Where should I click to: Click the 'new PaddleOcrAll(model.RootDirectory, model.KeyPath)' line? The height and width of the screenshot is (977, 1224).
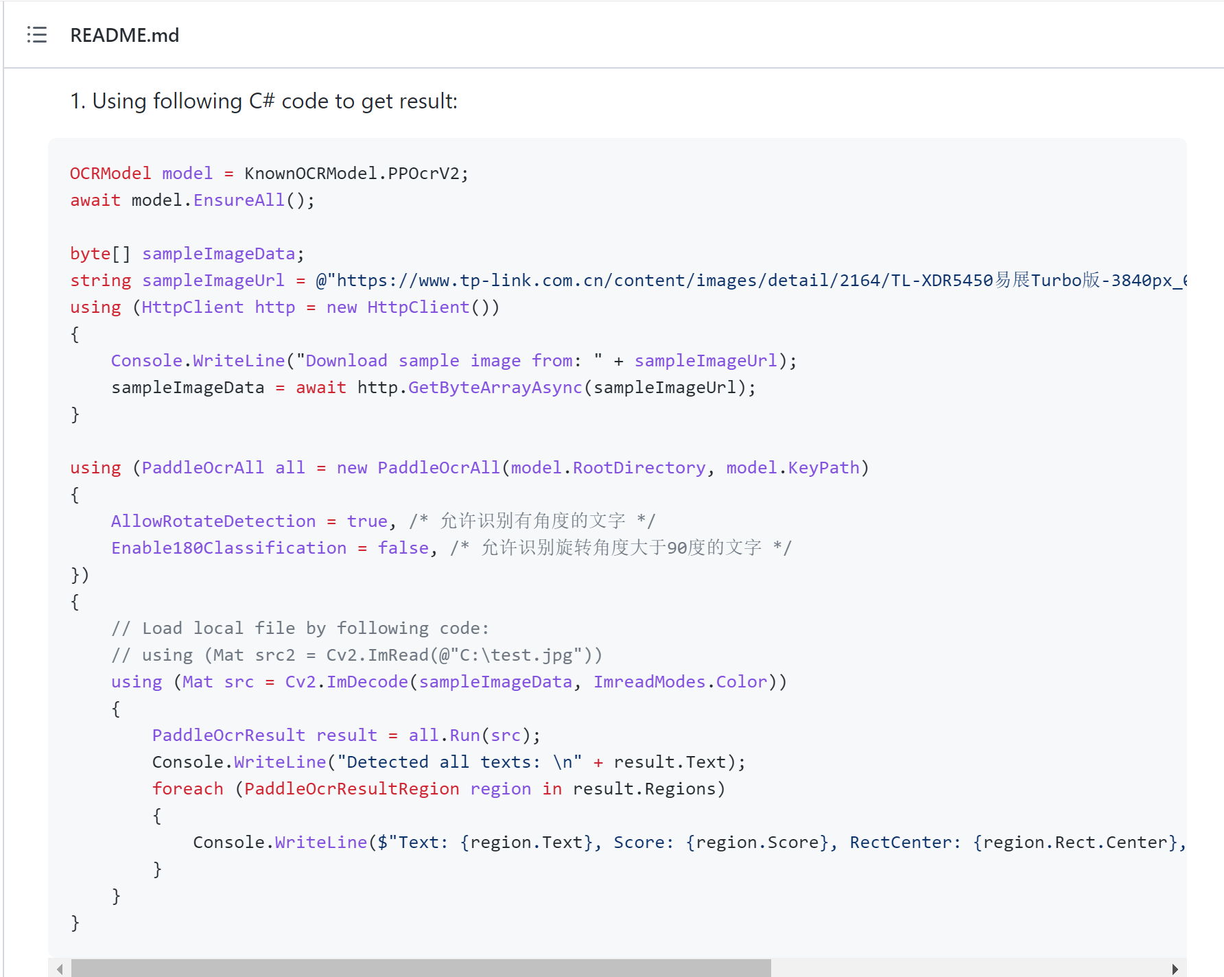point(469,467)
